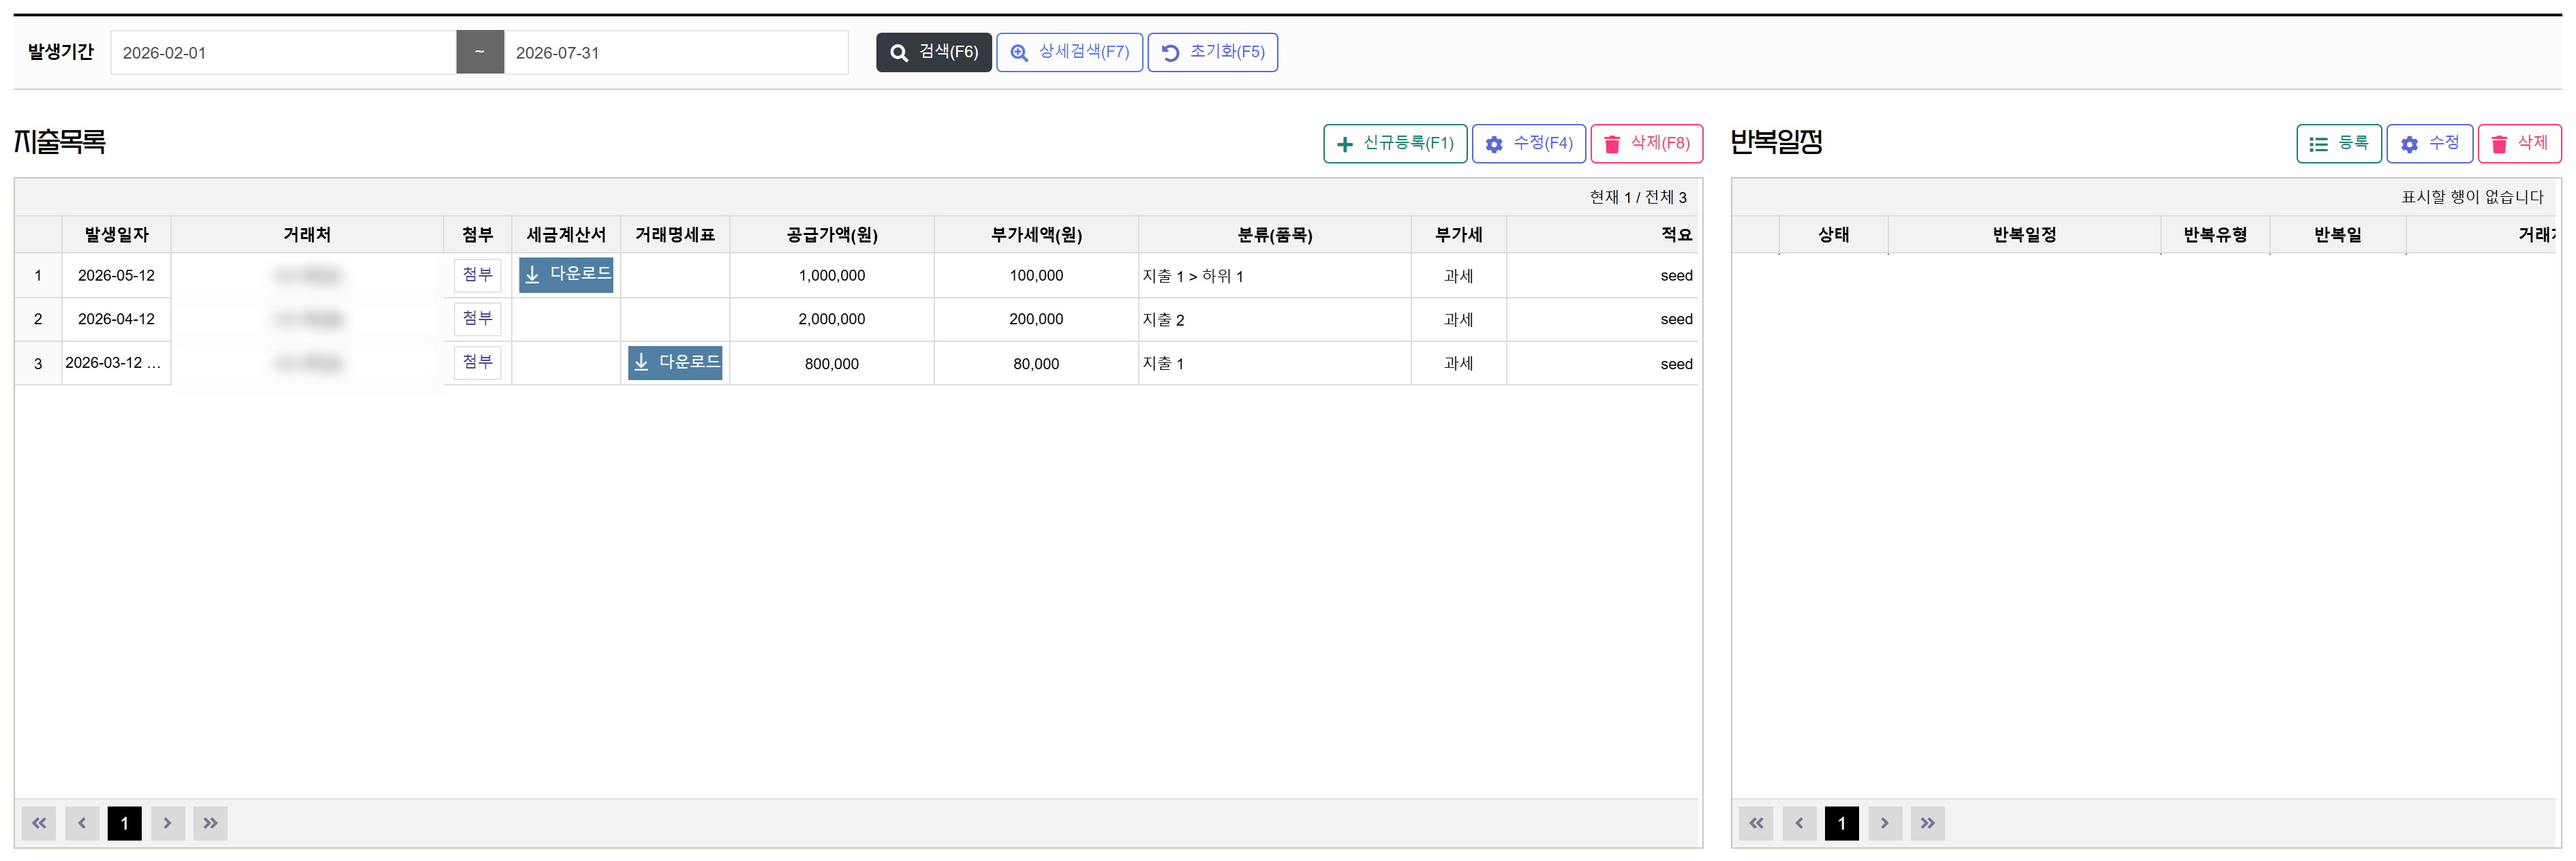Go to previous page in 반복일정 pager
Screen dimensions: 2576x861
[x=1799, y=823]
